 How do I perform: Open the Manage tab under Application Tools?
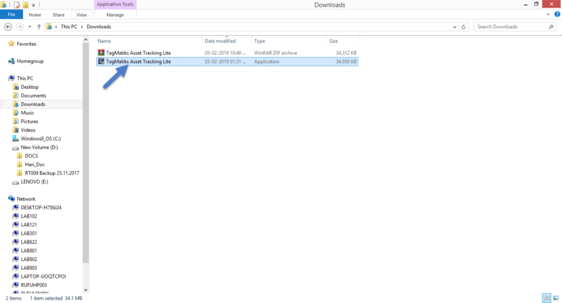[115, 15]
